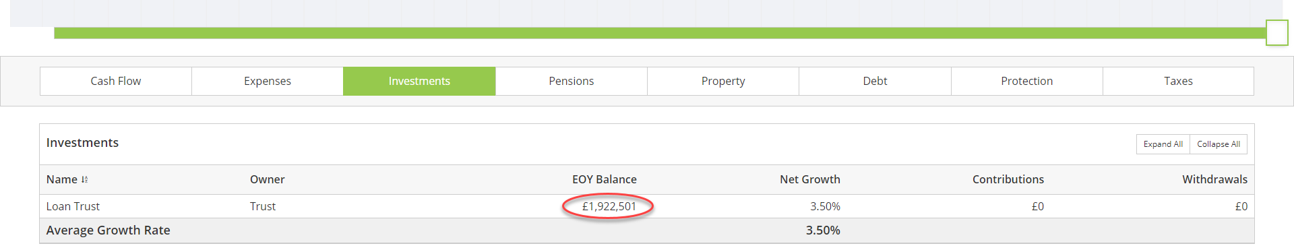
Task: Click the Contributions column header
Action: pos(1008,179)
